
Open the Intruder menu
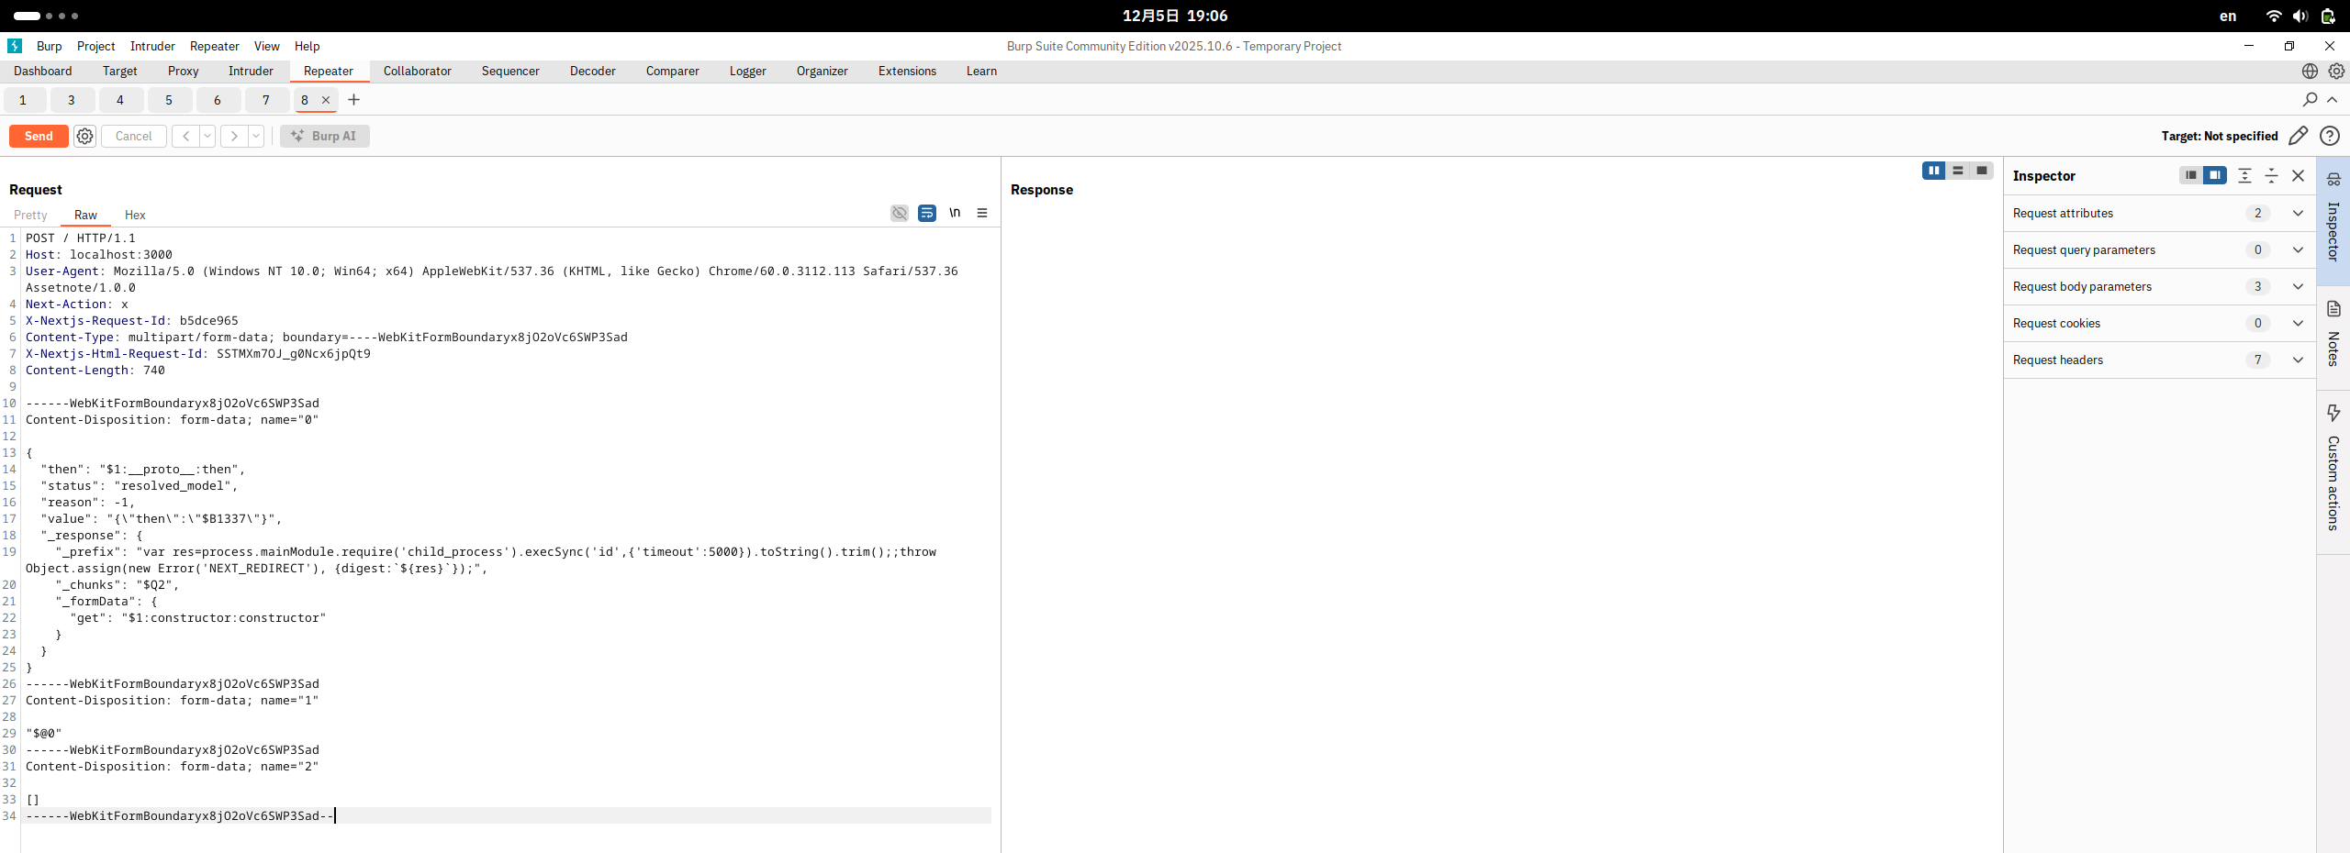point(152,46)
